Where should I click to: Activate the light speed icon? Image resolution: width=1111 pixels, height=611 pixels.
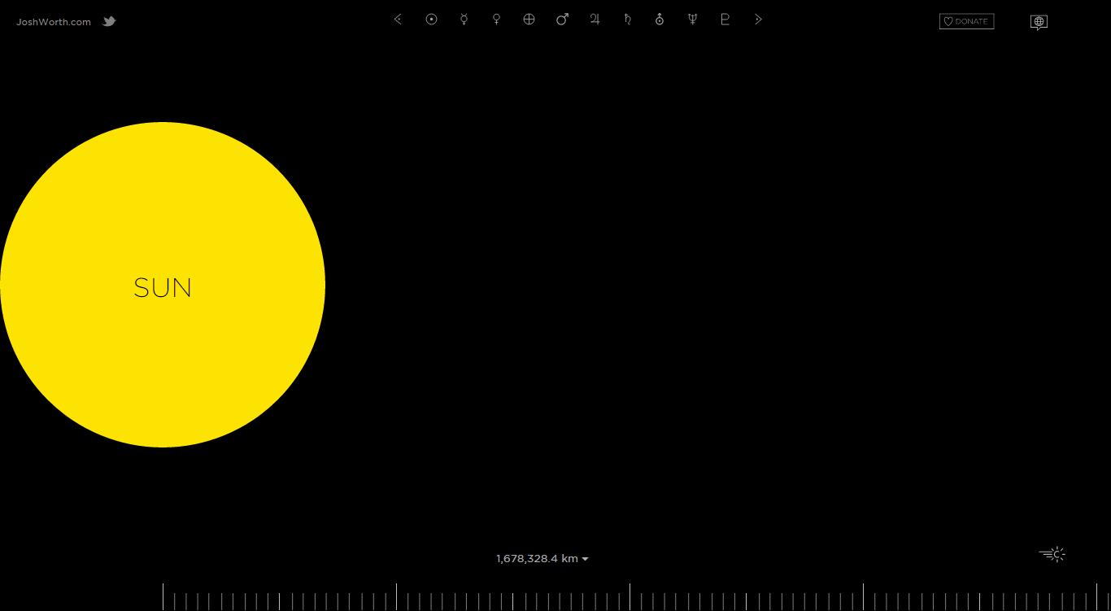(1052, 555)
